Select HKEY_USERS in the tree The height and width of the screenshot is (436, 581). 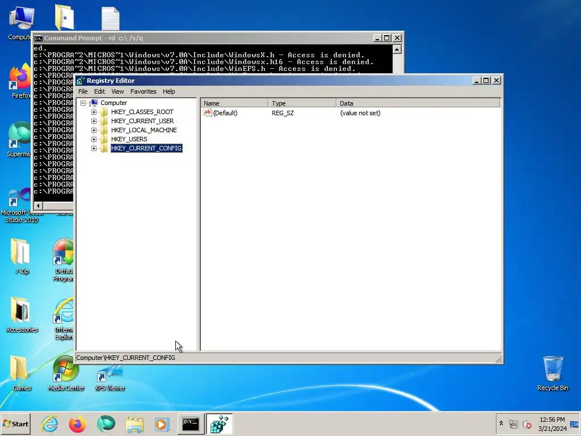tap(129, 140)
